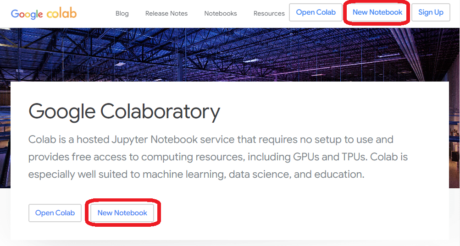The width and height of the screenshot is (460, 246).
Task: Go to Release Notes
Action: click(x=166, y=13)
